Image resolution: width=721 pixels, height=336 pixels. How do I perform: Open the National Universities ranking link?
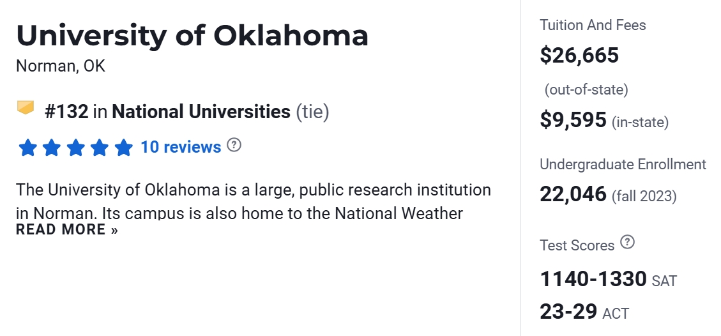click(x=201, y=112)
